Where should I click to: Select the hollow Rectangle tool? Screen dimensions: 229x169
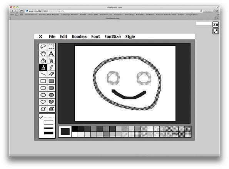(x=43, y=81)
